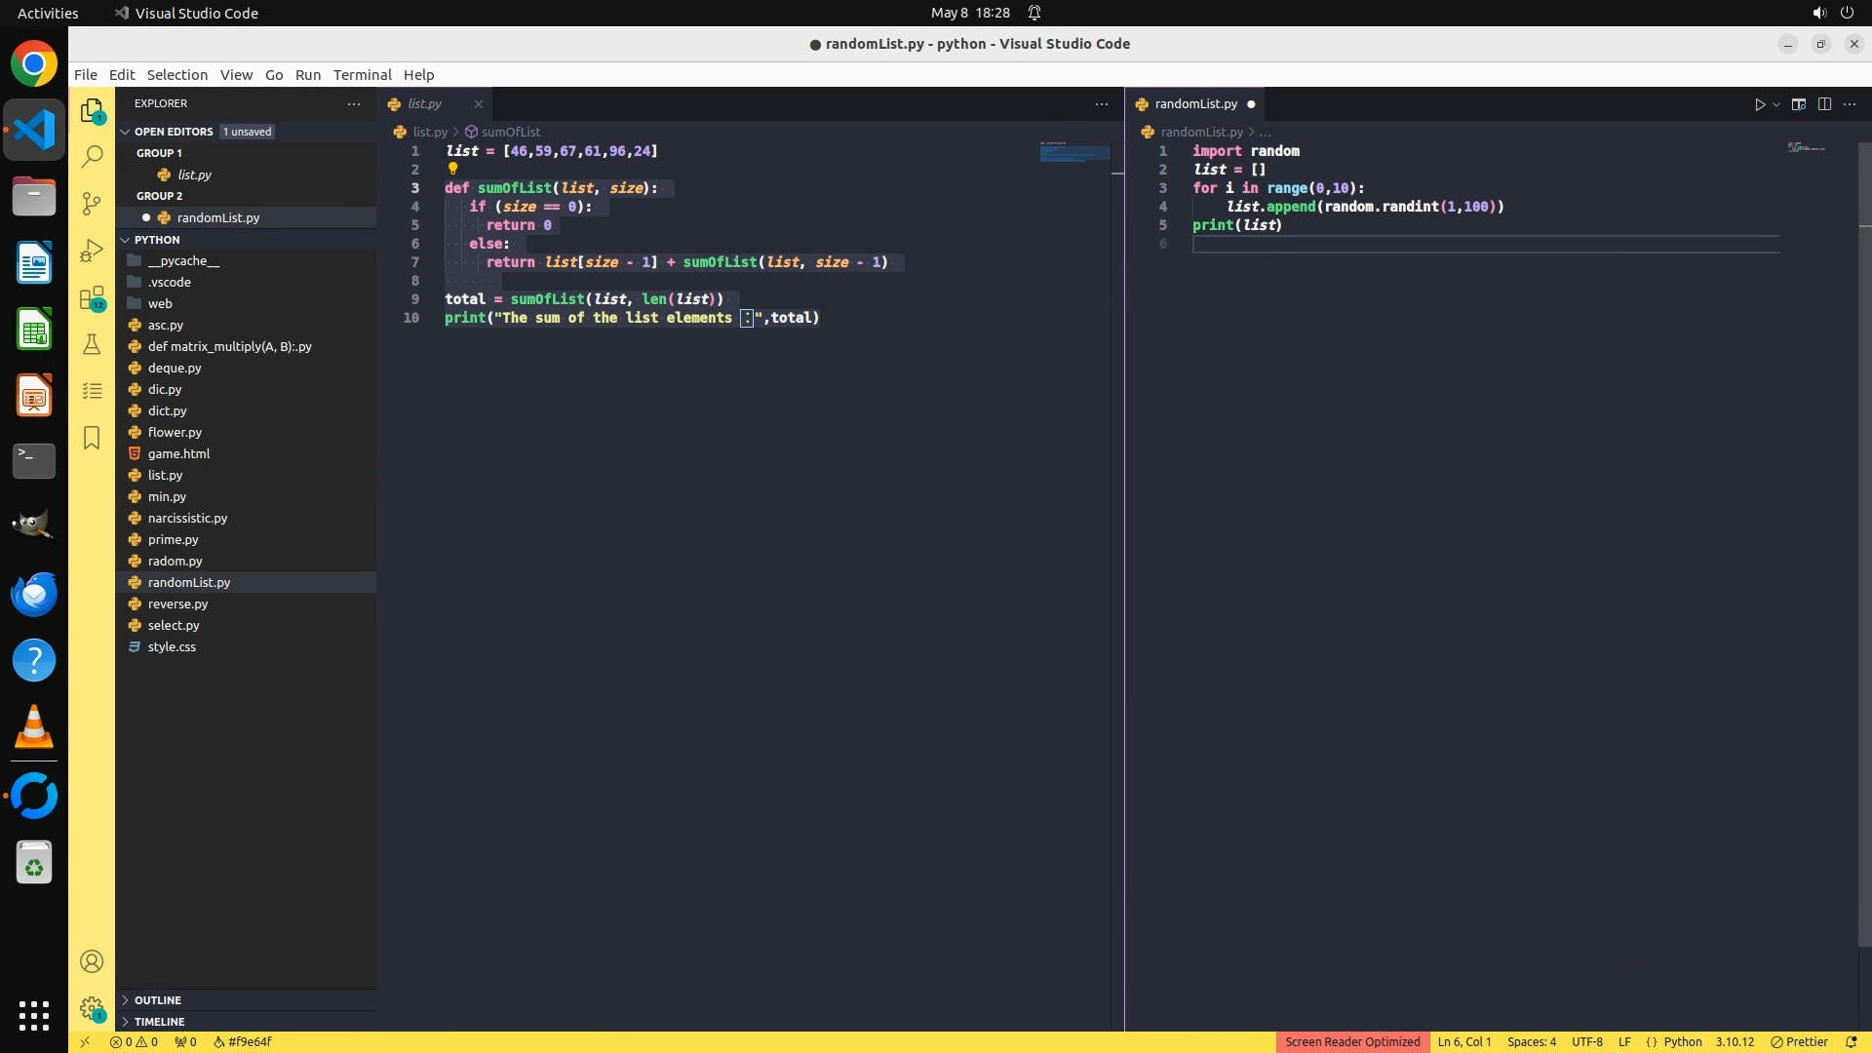Screen dimensions: 1872x1053
Task: Click the Bookmarks icon in activity bar
Action: (x=92, y=438)
